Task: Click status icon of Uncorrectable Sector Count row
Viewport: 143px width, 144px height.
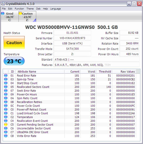Action: (x=6, y=128)
